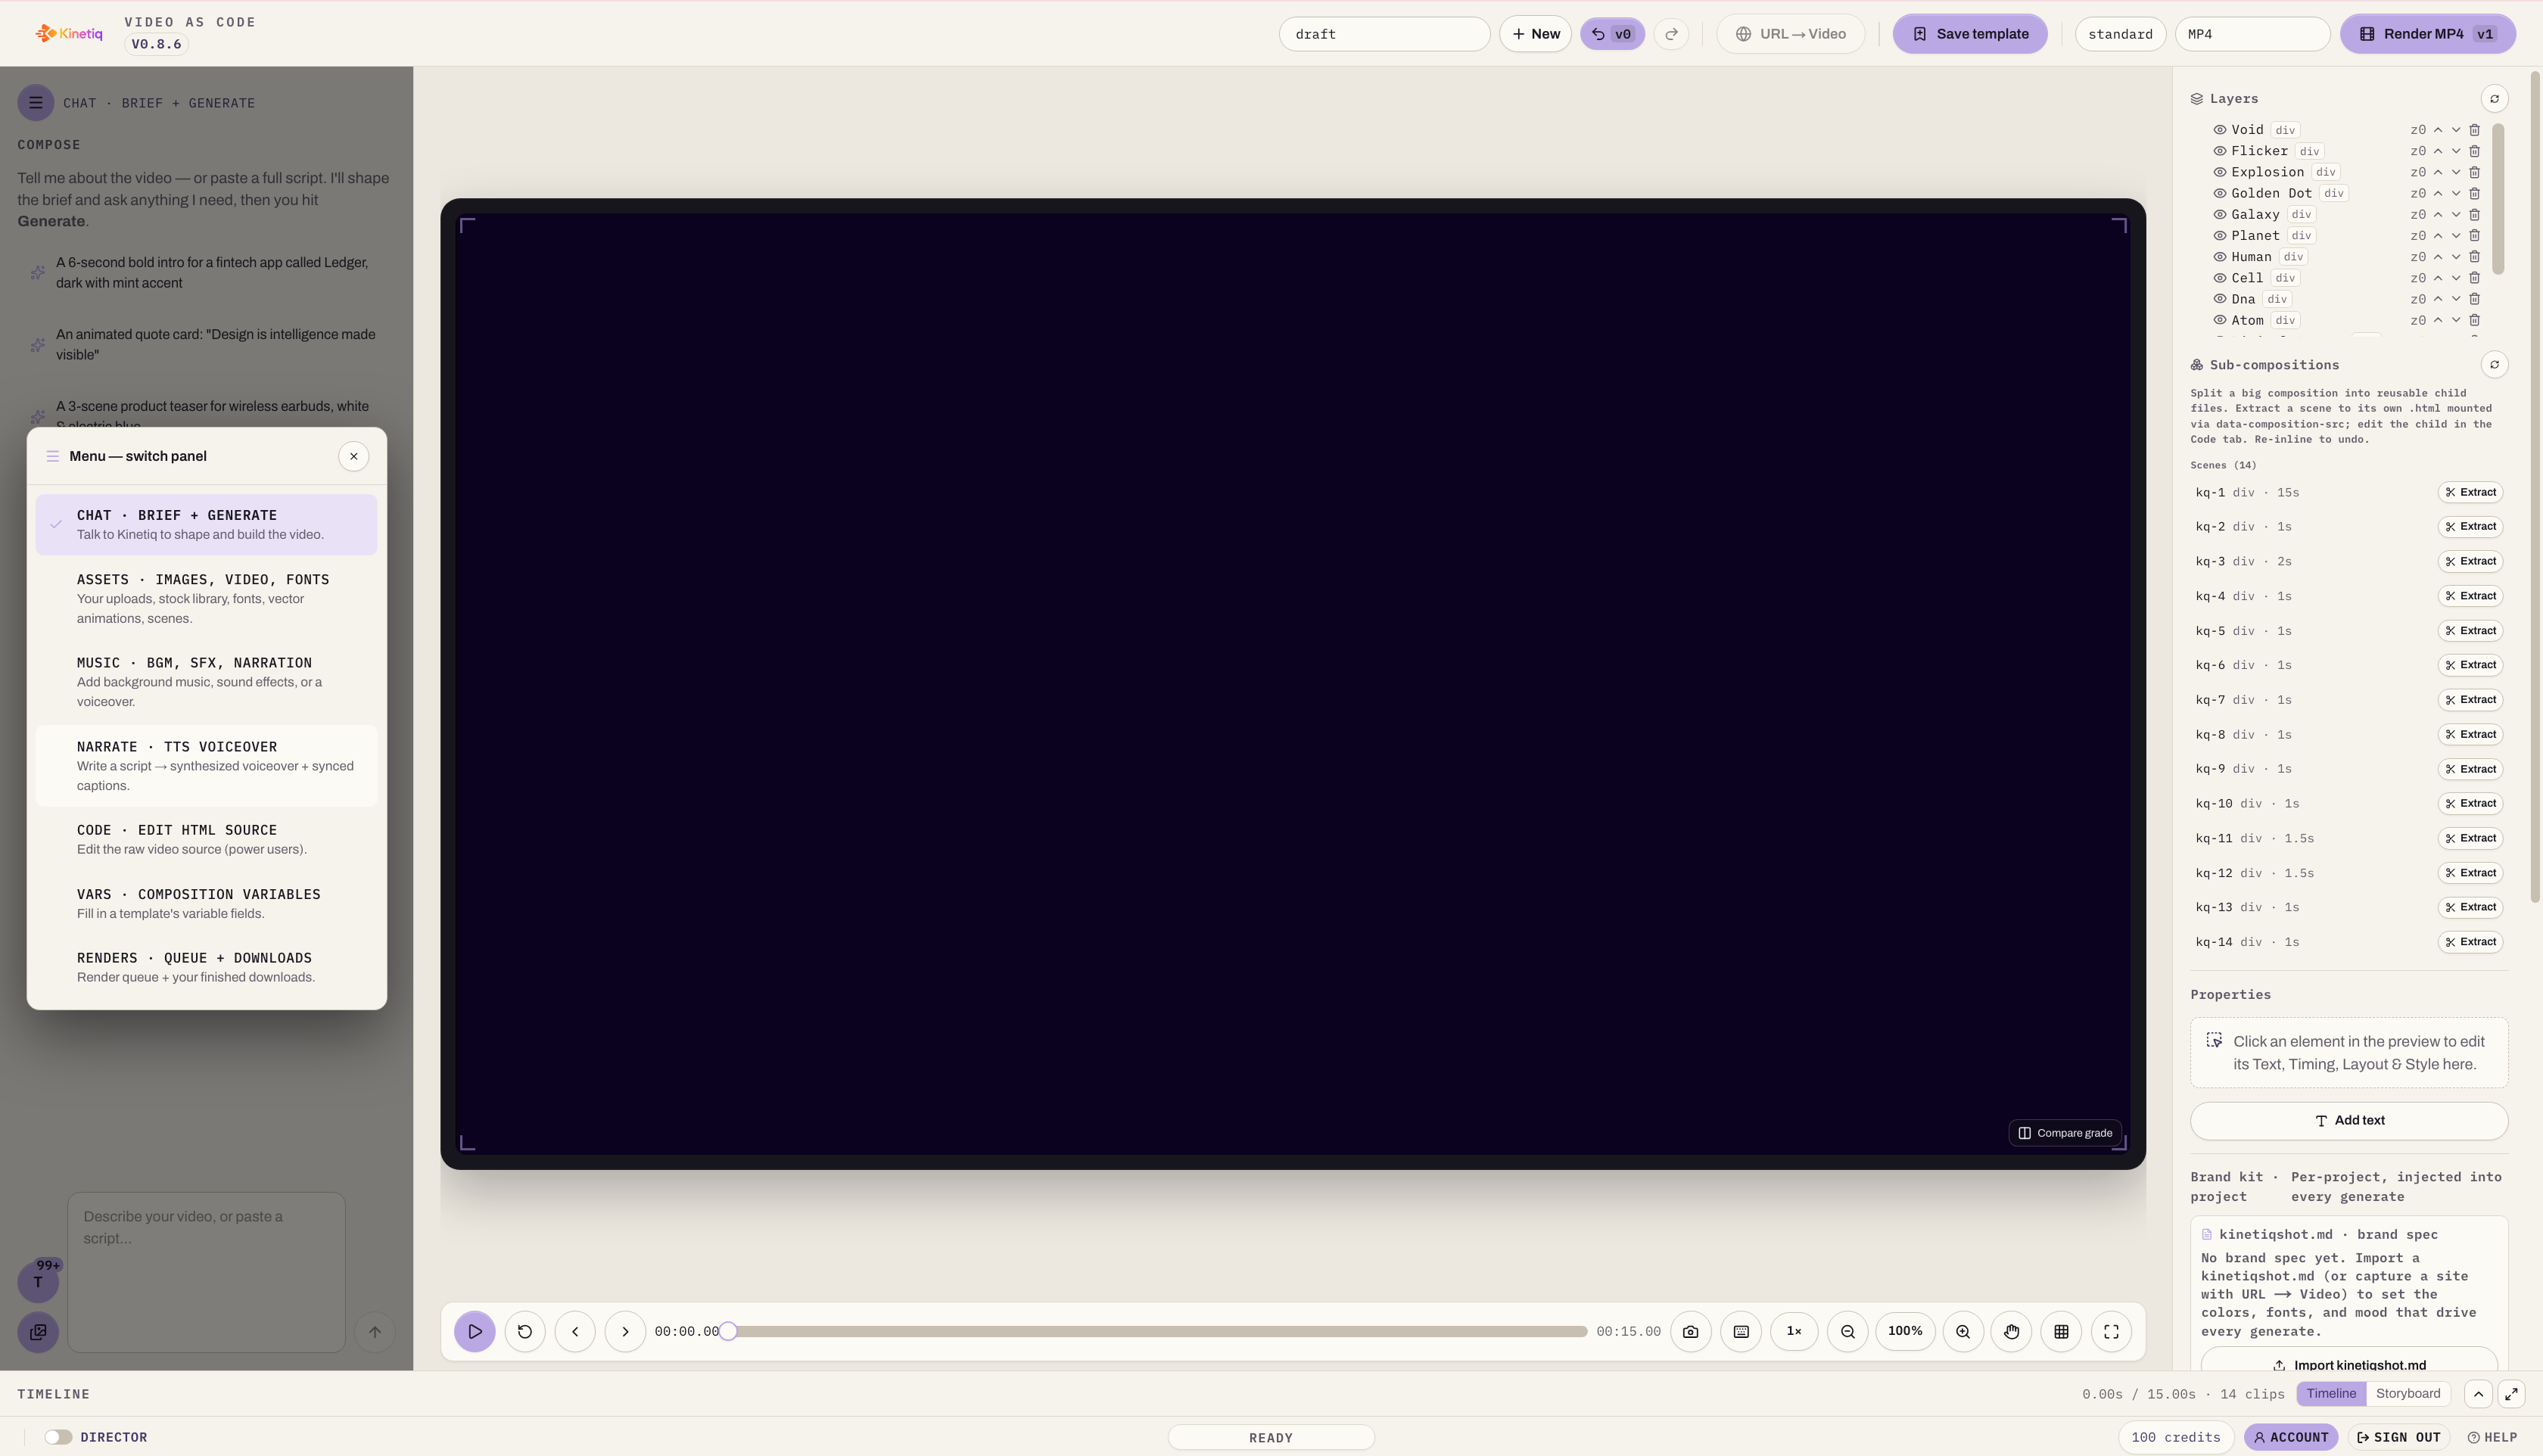Image resolution: width=2543 pixels, height=1456 pixels.
Task: Move the Flicker layer up
Action: [x=2438, y=151]
